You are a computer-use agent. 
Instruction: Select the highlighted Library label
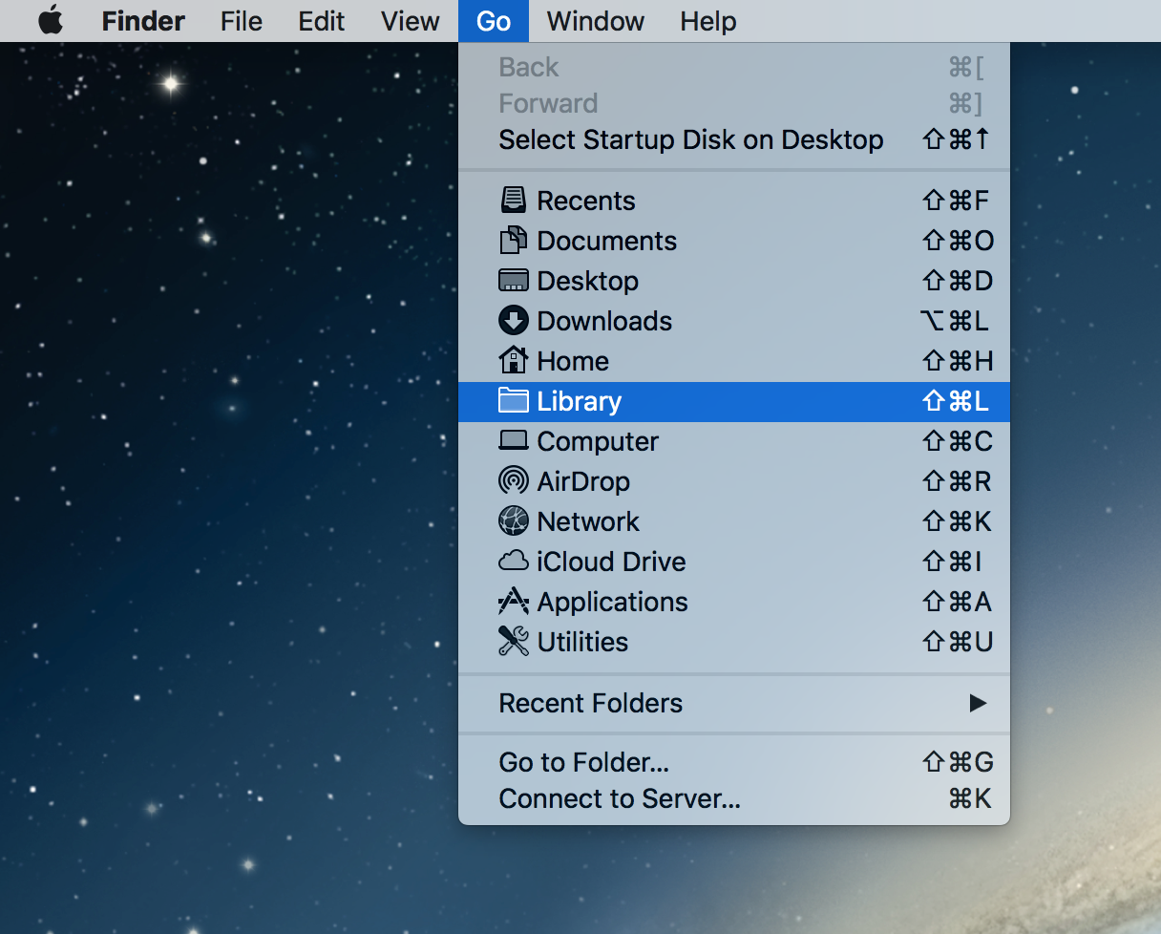click(x=580, y=401)
